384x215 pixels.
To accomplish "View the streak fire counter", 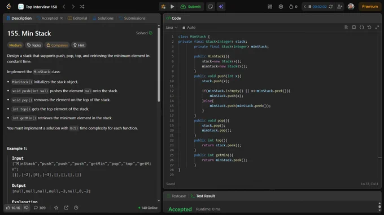I will 293,7.
